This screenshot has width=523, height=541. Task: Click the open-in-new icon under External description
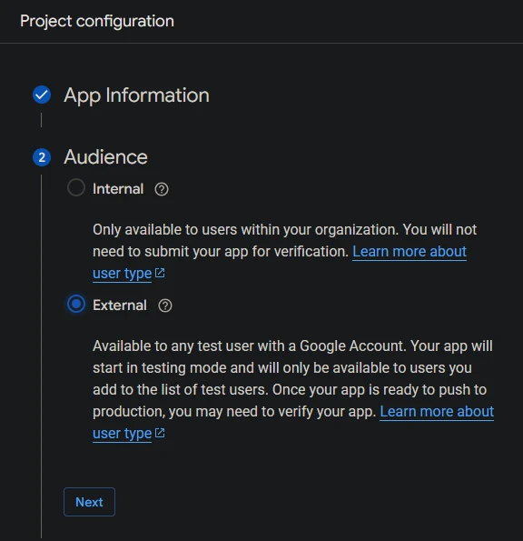pyautogui.click(x=160, y=433)
